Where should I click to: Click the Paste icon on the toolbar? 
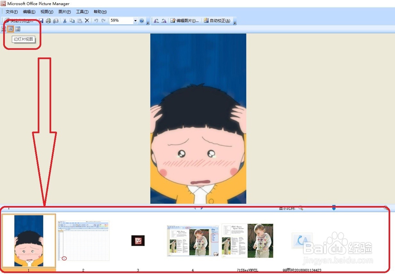[x=79, y=20]
